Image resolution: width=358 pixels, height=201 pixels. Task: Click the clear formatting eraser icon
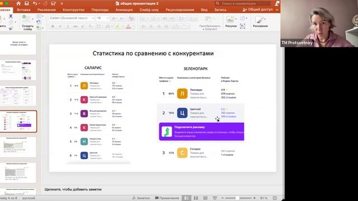tap(131, 18)
